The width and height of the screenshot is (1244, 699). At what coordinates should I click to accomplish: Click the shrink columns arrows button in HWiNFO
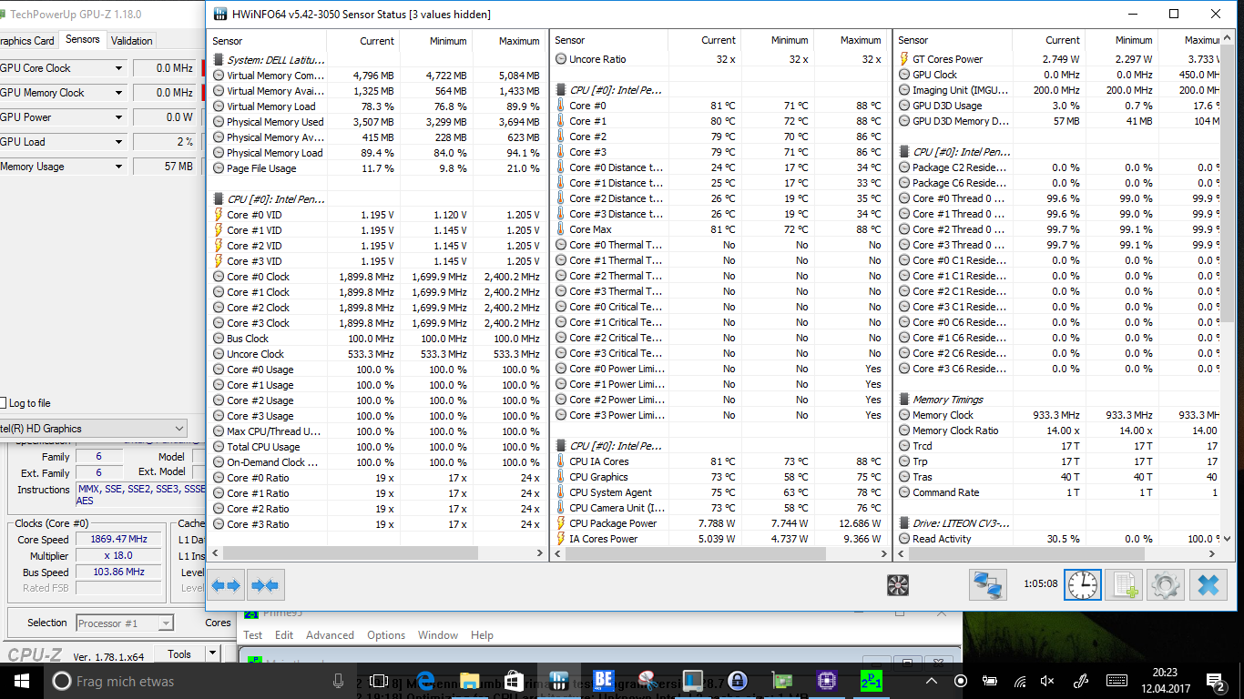click(265, 585)
